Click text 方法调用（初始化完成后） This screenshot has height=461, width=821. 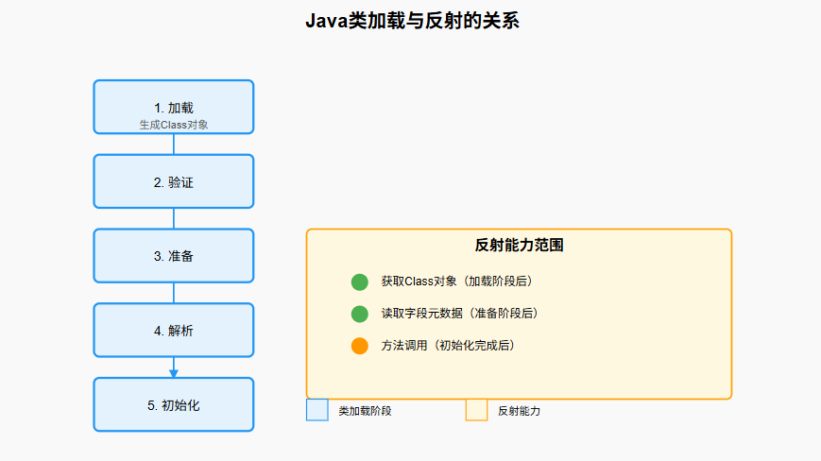coord(448,346)
